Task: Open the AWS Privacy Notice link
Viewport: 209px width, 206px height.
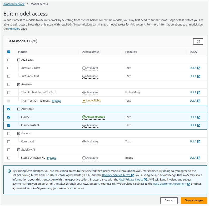Action: click(131, 179)
